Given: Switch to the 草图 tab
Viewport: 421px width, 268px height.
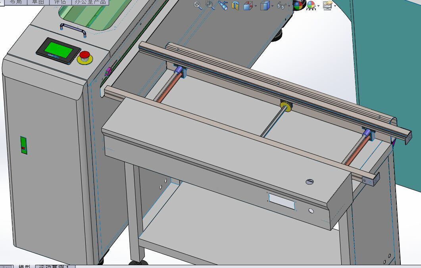Looking at the screenshot, I should click(x=38, y=2).
